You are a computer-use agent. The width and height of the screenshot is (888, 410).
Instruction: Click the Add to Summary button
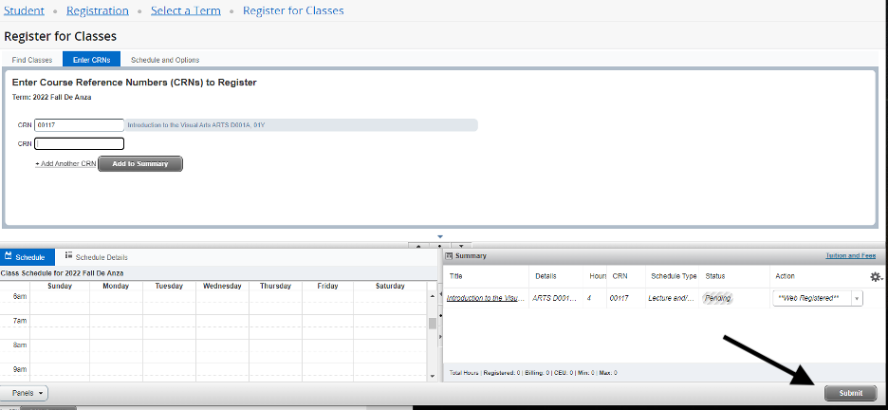click(x=140, y=163)
